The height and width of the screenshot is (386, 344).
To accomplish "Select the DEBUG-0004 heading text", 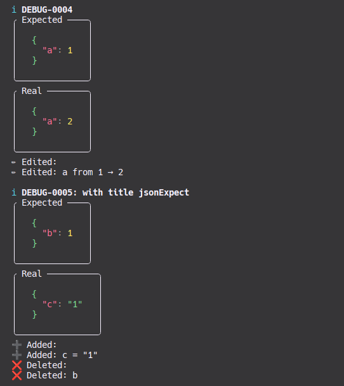I will [x=47, y=10].
